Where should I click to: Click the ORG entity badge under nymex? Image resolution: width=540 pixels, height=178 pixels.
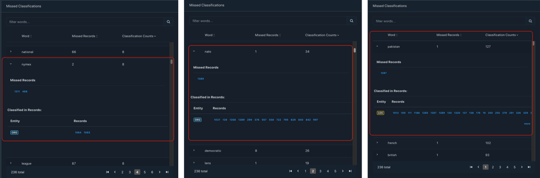click(x=14, y=132)
